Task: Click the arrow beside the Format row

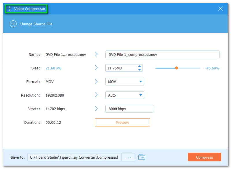Action: click(x=96, y=81)
